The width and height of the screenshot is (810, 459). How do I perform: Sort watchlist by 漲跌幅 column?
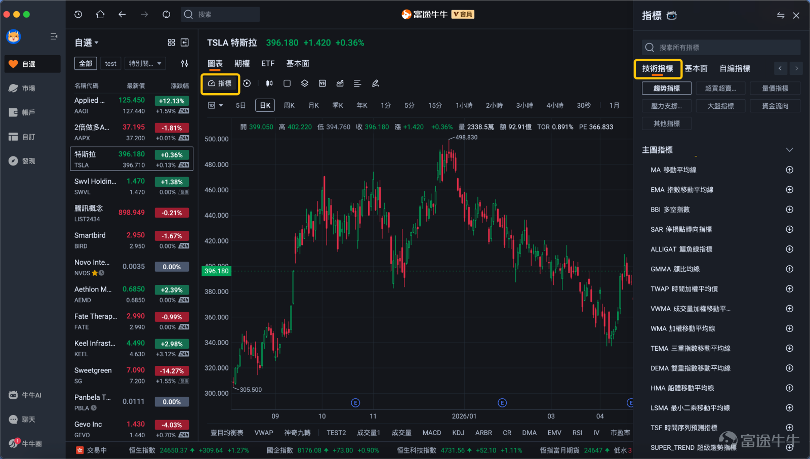click(180, 86)
